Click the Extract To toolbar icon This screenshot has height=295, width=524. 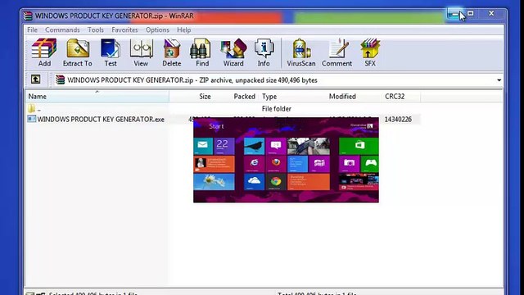pyautogui.click(x=78, y=52)
